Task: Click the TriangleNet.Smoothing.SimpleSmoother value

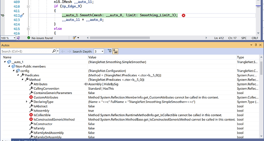Action: click(x=117, y=62)
